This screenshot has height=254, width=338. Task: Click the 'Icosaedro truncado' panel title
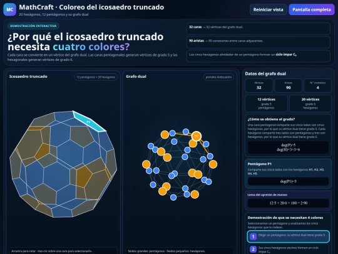[x=28, y=77]
